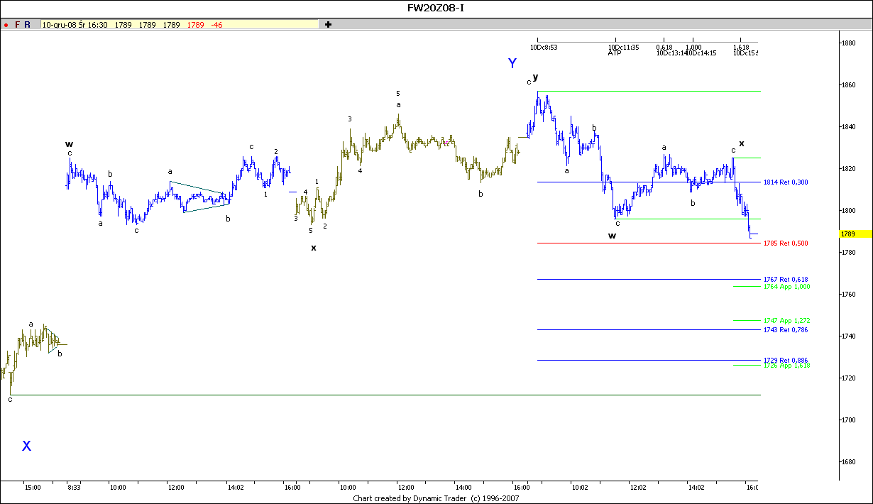Click the green 1764 App 1,000 label
Screen dimensions: 873x504
(x=786, y=287)
